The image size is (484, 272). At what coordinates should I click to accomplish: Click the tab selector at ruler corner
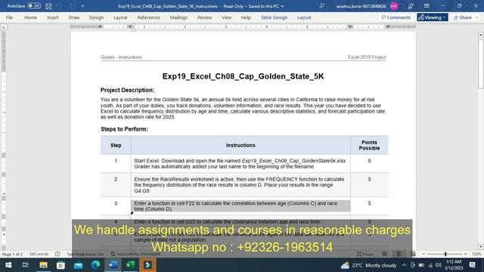[4, 27]
